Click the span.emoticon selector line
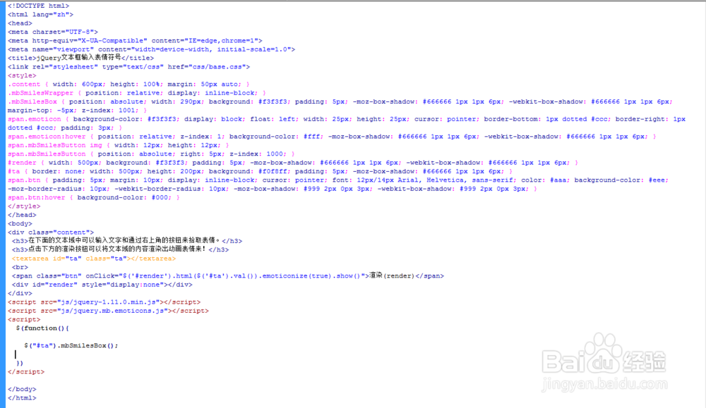The height and width of the screenshot is (408, 706). [346, 119]
